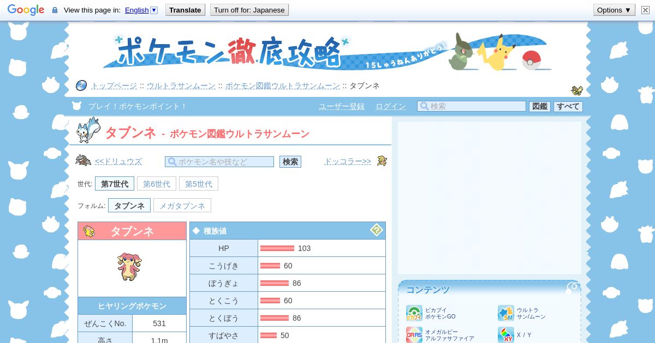
Task: Click the lock icon beside Google logo
Action: (55, 10)
